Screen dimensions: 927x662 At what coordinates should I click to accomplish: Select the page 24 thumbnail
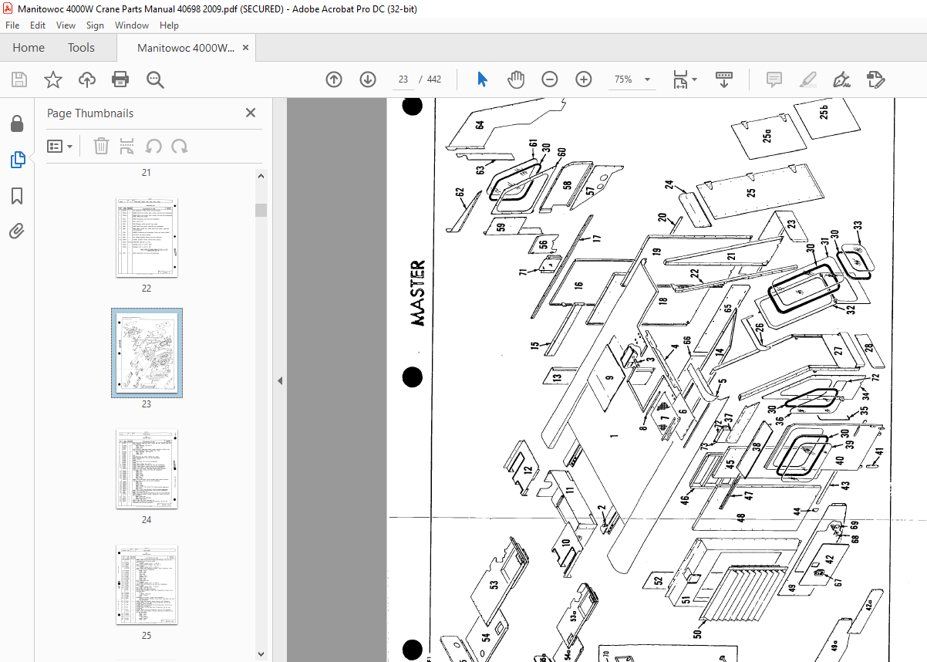point(147,469)
